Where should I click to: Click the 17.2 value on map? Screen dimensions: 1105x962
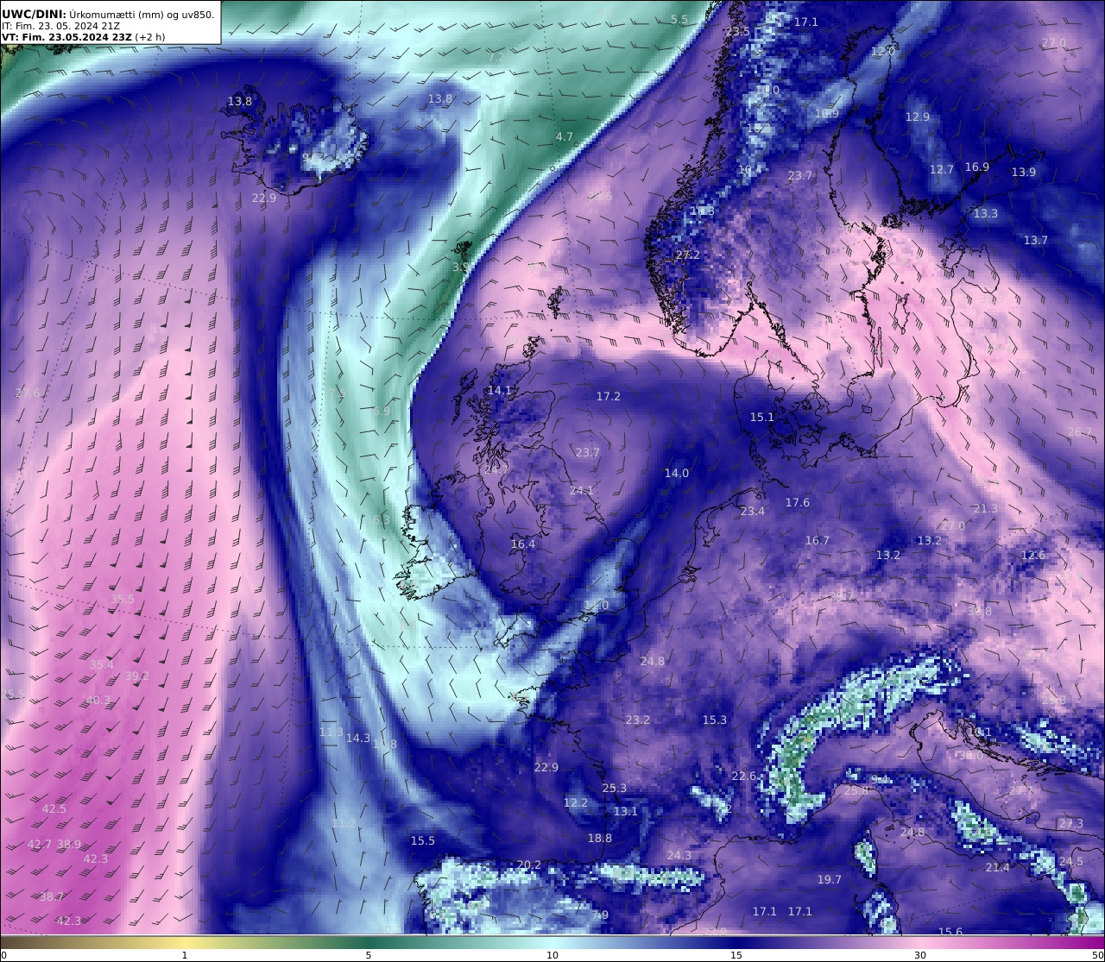tap(609, 397)
